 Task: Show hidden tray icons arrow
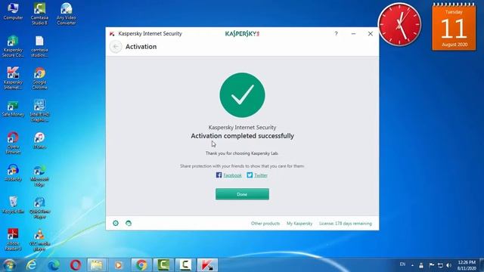pos(412,265)
